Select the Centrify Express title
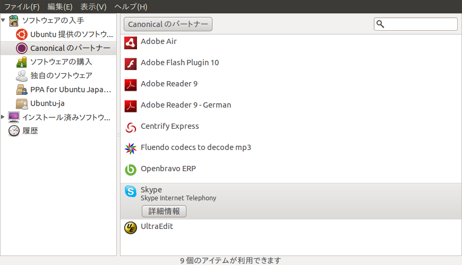The height and width of the screenshot is (265, 462). tap(170, 126)
